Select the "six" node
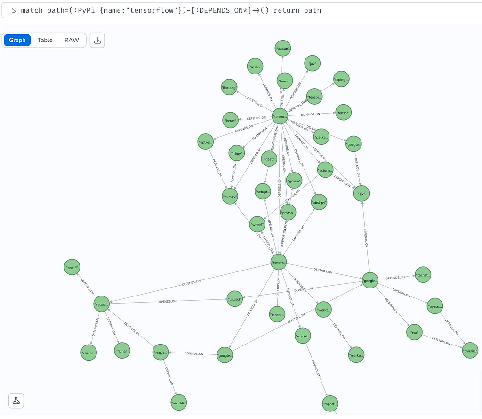The height and width of the screenshot is (419, 482). pyautogui.click(x=361, y=193)
